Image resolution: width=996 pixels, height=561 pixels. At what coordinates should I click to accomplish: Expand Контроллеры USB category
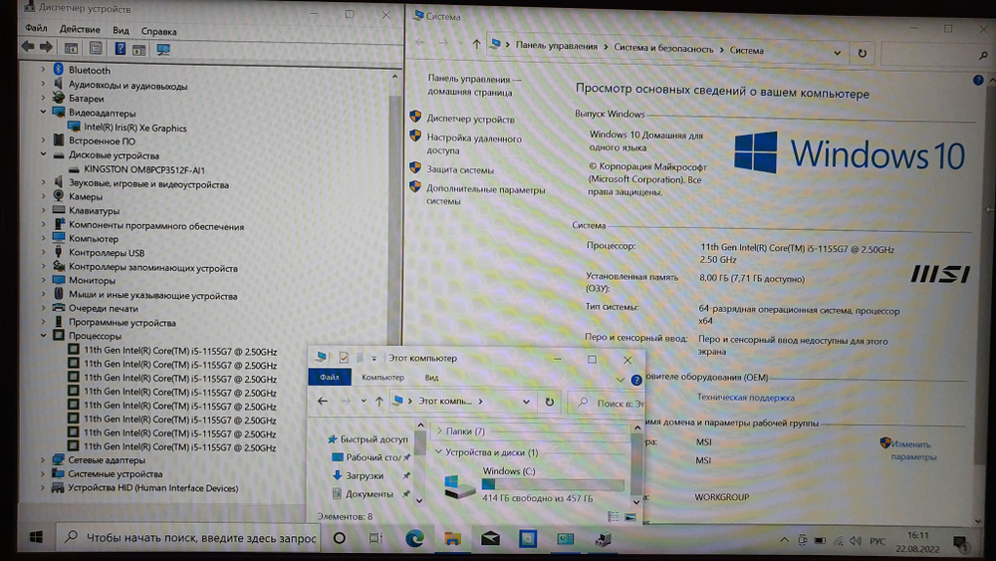43,252
